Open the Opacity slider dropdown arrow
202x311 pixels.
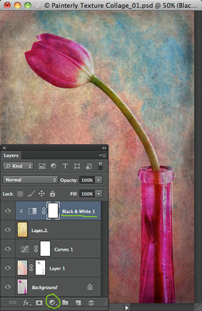pos(98,180)
